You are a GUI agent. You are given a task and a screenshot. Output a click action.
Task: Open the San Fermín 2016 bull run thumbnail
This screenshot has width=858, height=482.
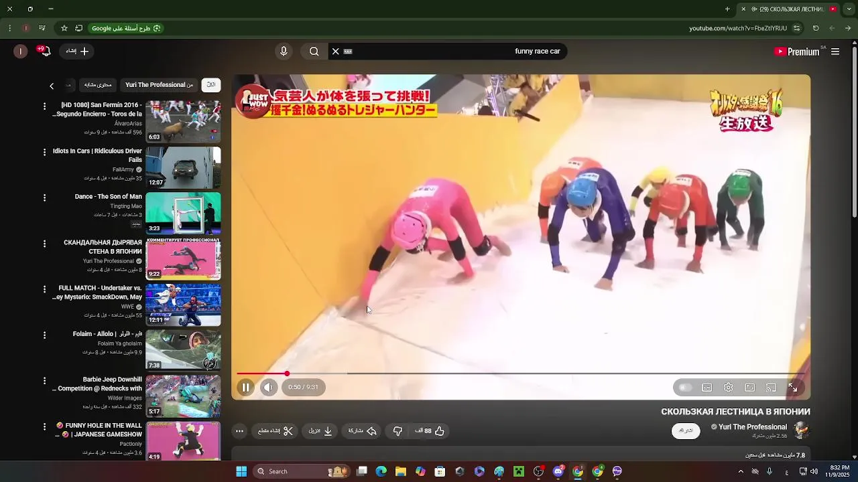click(x=183, y=122)
